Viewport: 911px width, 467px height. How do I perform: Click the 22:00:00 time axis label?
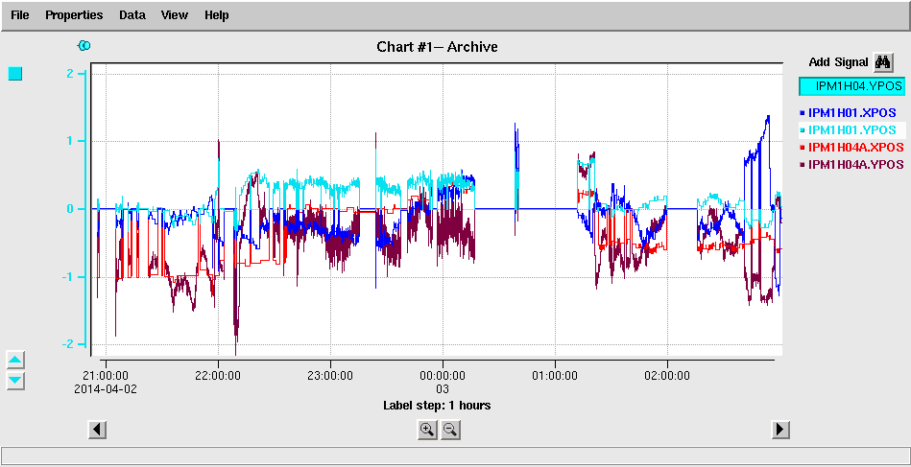point(218,376)
